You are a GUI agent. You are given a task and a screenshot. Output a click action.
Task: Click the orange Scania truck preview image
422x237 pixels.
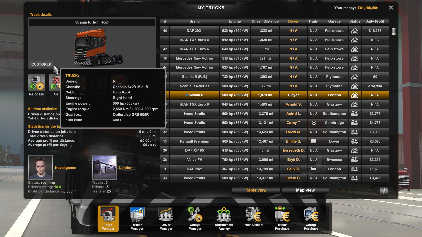pyautogui.click(x=99, y=47)
